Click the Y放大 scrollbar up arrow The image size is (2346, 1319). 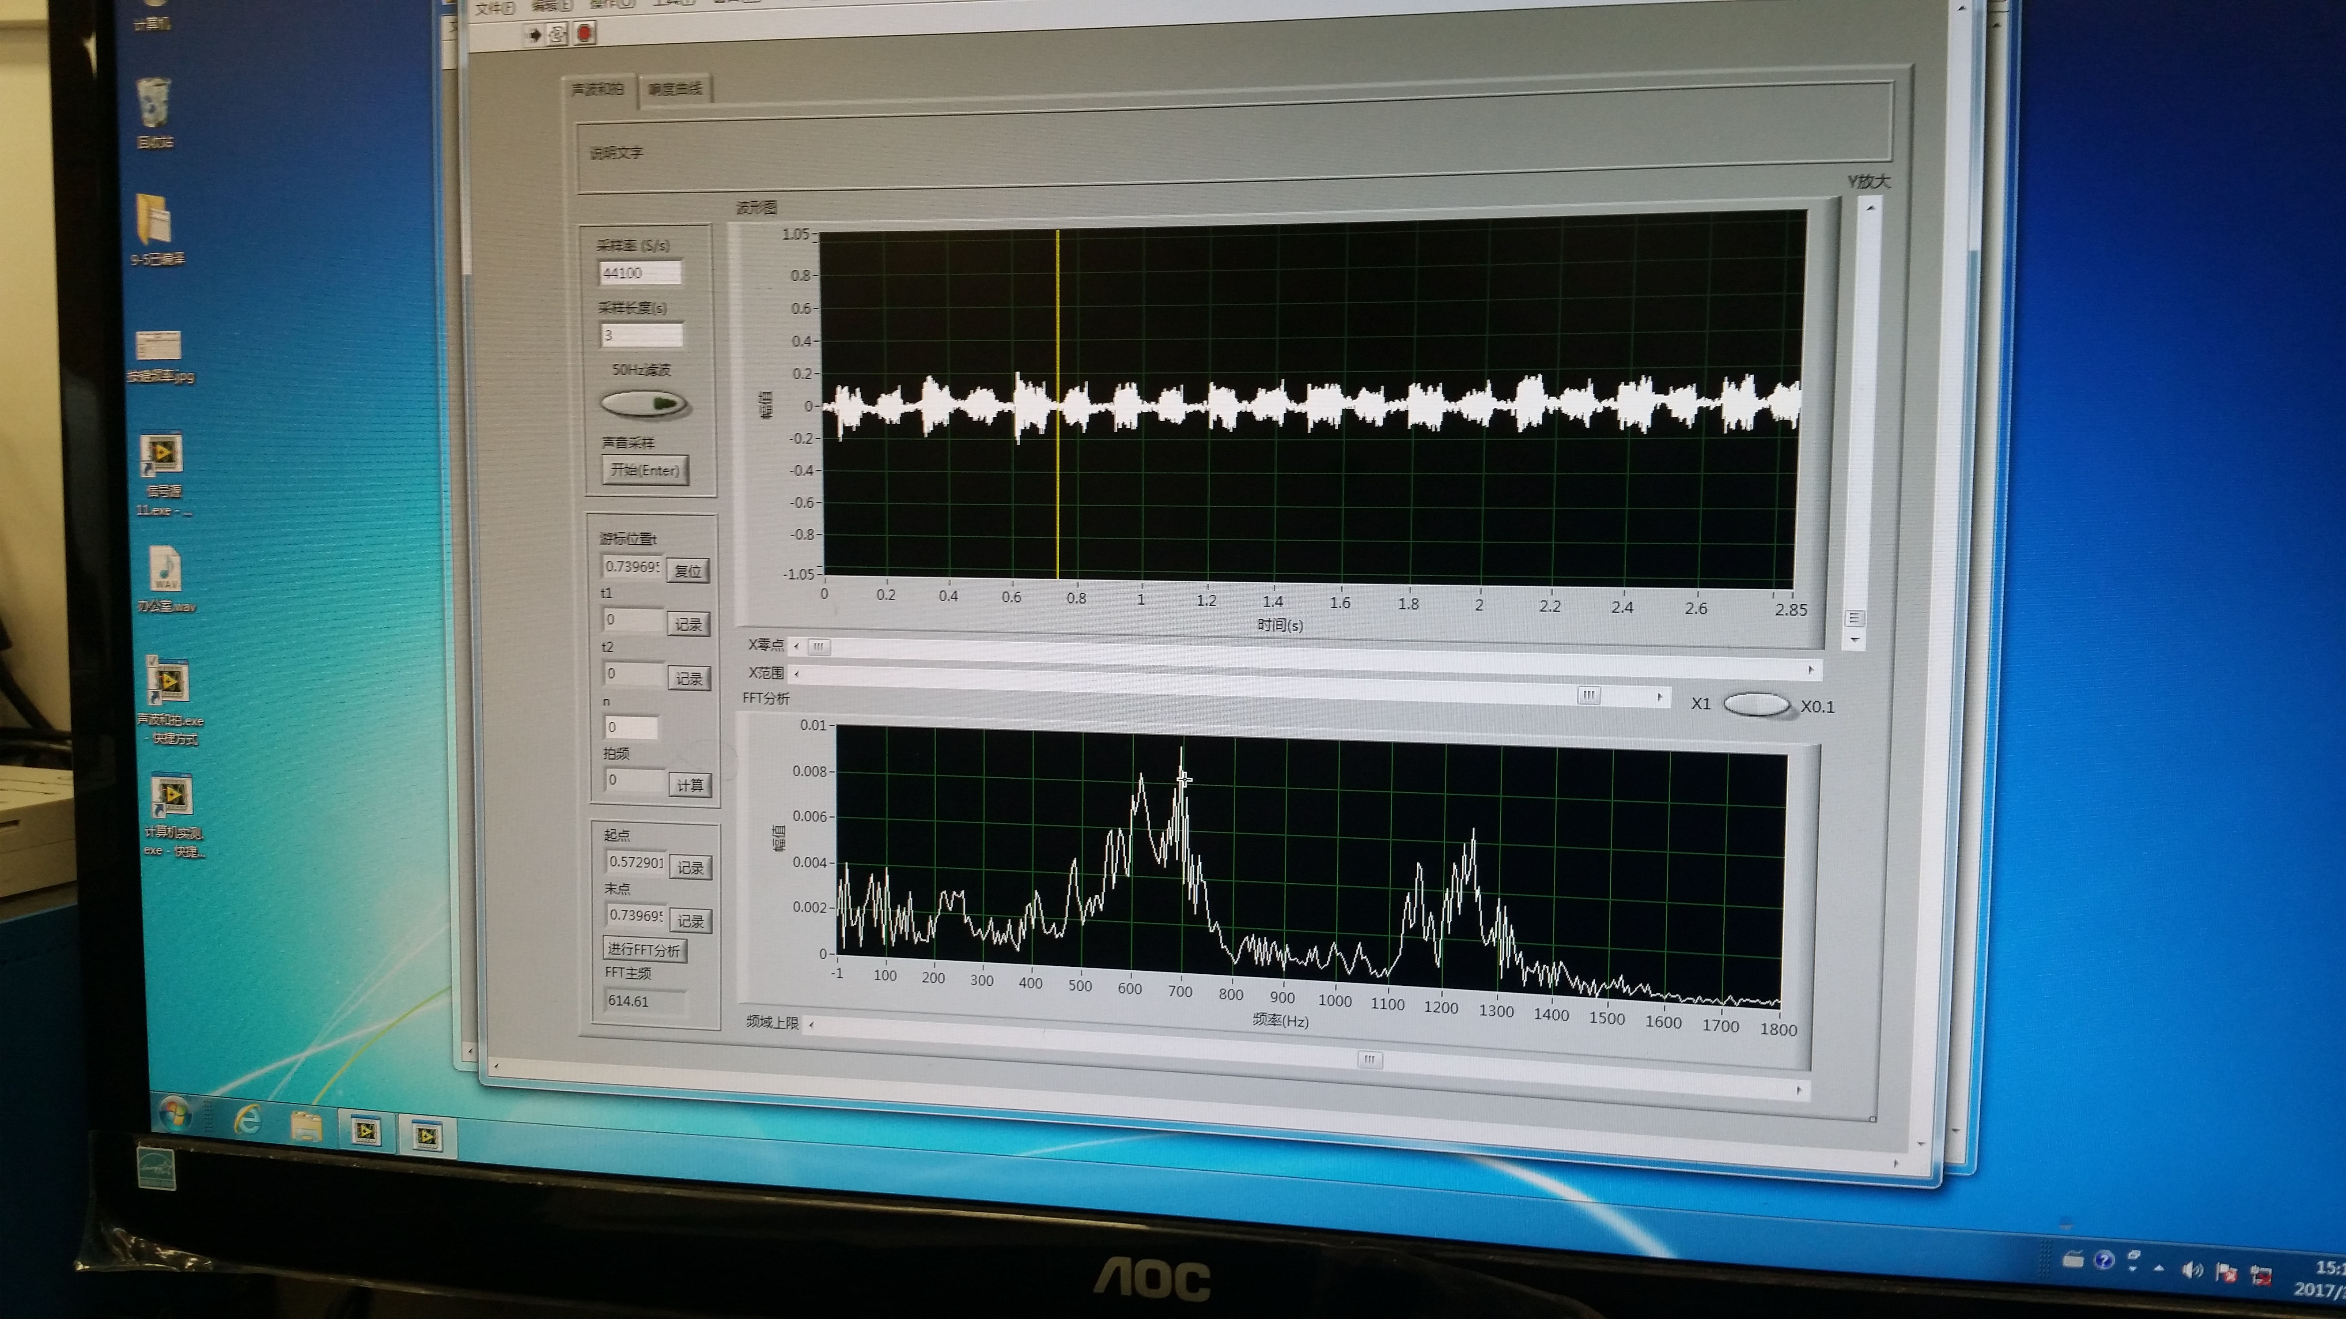(1871, 208)
